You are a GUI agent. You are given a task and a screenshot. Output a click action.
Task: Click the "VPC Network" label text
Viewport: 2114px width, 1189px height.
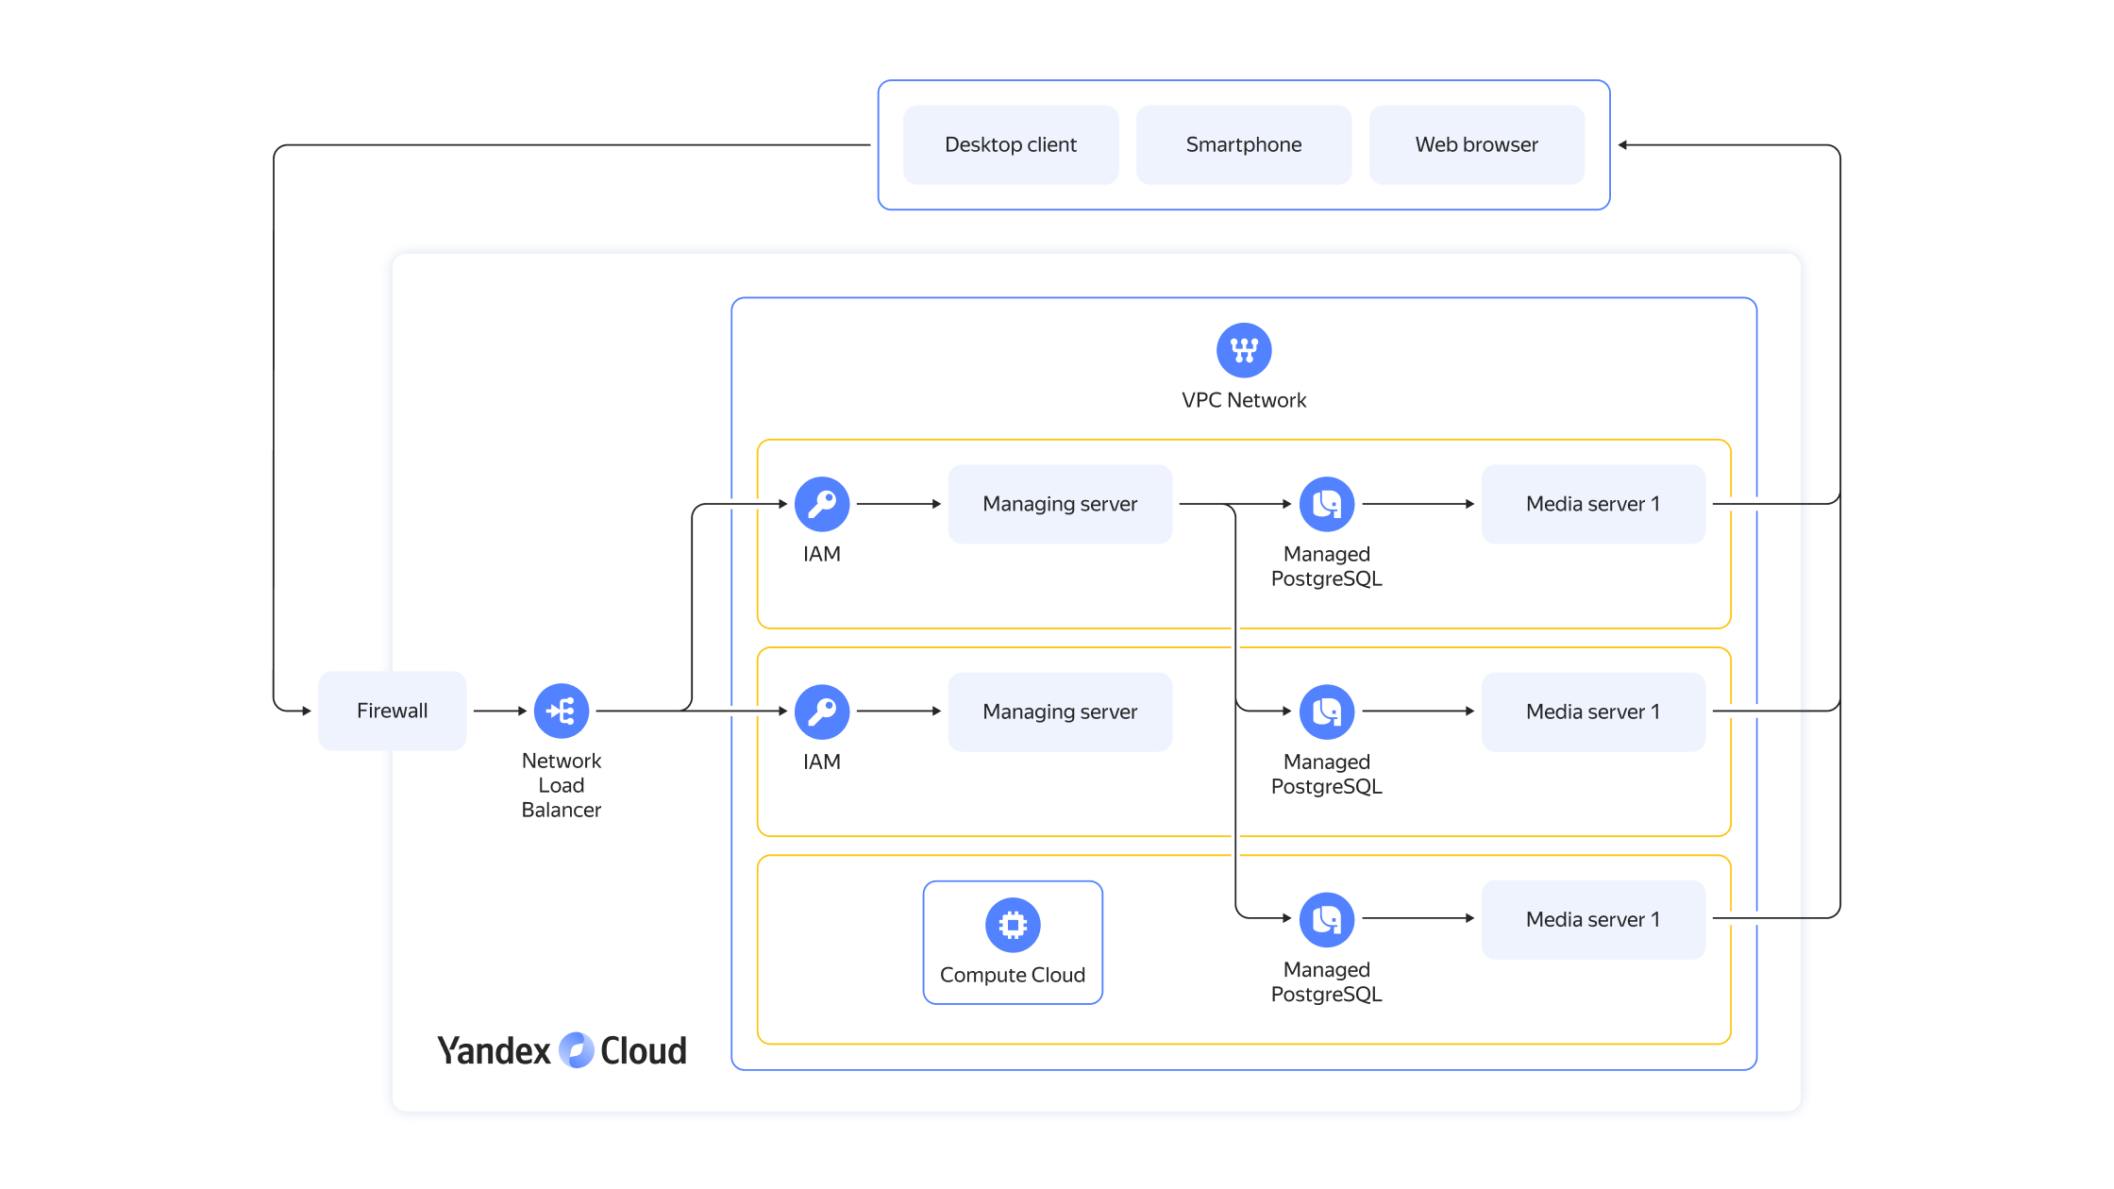click(x=1244, y=400)
